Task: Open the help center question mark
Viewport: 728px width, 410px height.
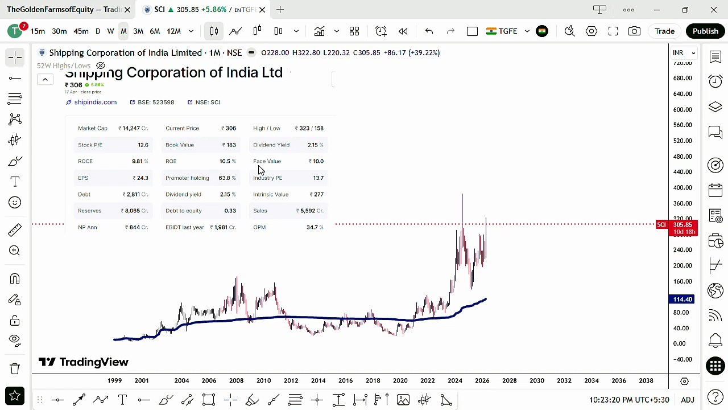Action: [x=715, y=397]
